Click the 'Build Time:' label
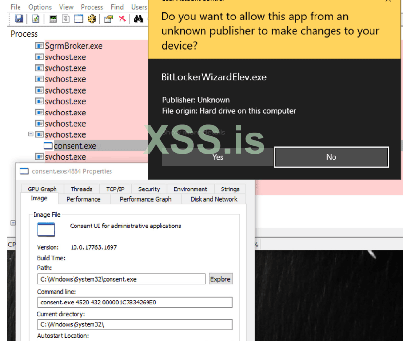 (51, 258)
